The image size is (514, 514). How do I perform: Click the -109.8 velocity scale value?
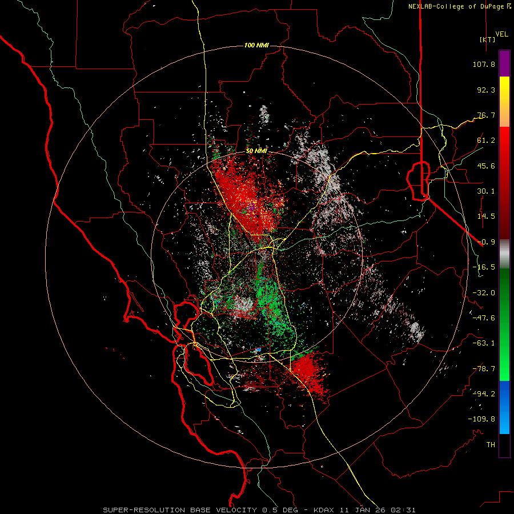coord(481,419)
